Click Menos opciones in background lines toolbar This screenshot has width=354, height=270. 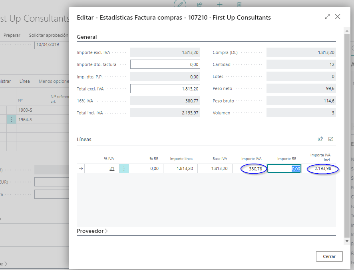[x=54, y=81]
